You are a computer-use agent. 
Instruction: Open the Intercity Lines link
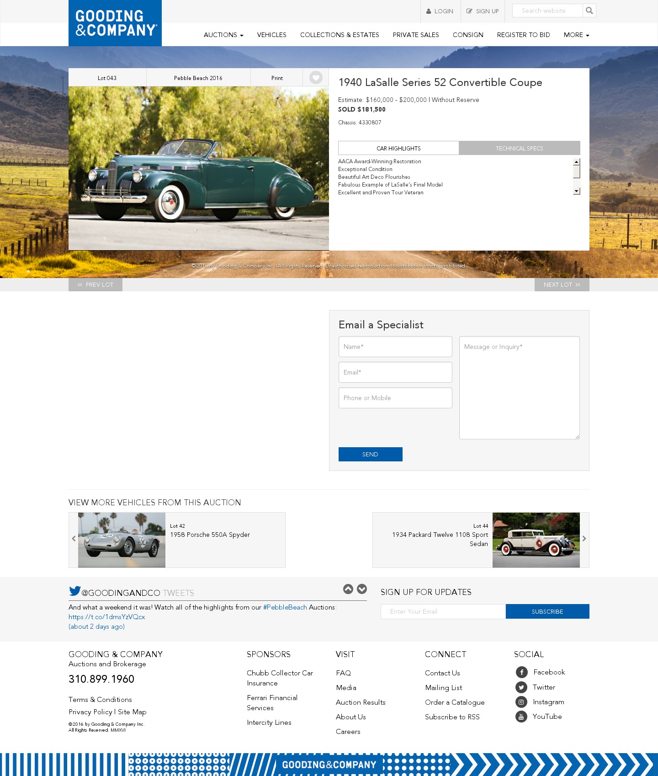[269, 722]
